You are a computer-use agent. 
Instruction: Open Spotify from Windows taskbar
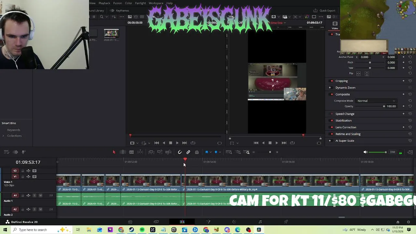point(142,230)
